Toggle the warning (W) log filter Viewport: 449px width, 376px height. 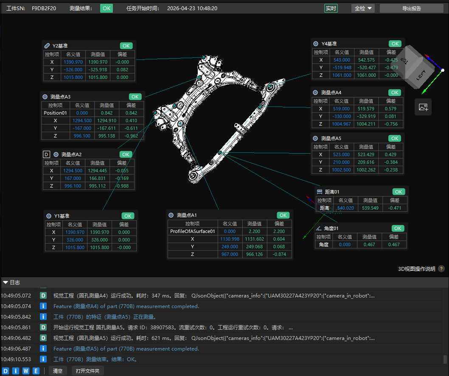pos(26,371)
